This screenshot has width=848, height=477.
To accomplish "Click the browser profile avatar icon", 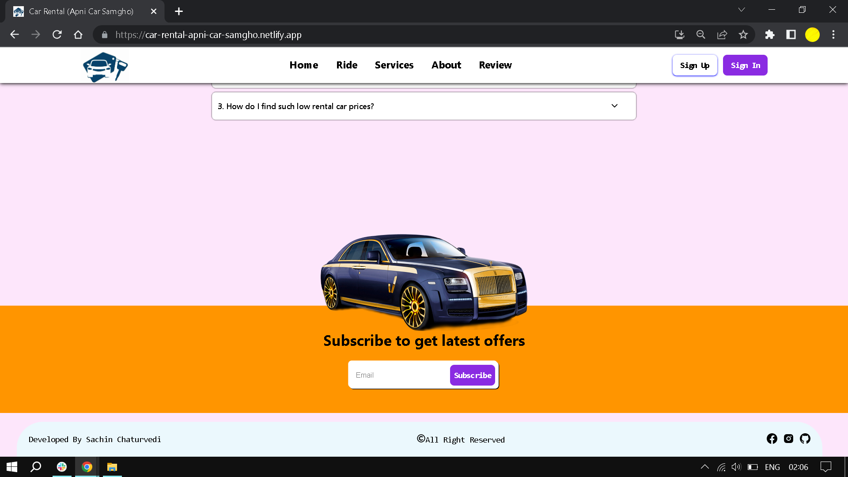I will (x=813, y=34).
